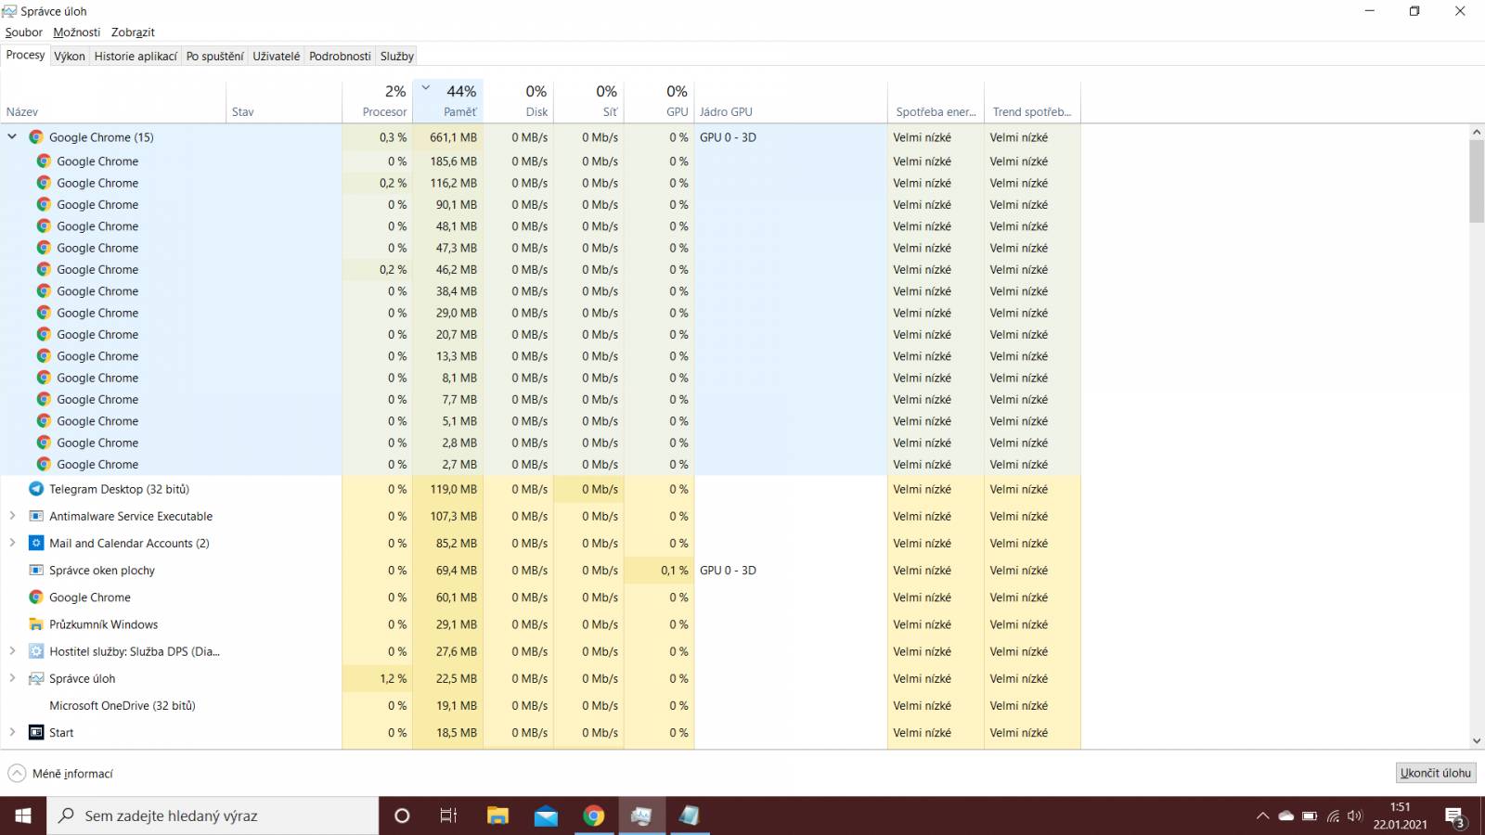The width and height of the screenshot is (1485, 835).
Task: Sort by the Paměť column header
Action: tap(448, 102)
